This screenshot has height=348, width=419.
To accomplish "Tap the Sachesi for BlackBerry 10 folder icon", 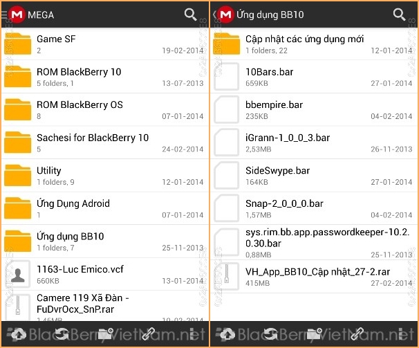I will 18,143.
